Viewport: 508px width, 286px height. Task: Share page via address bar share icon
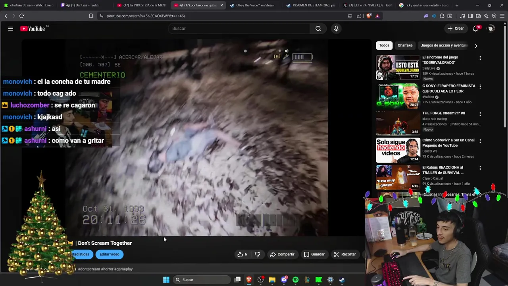point(359,16)
